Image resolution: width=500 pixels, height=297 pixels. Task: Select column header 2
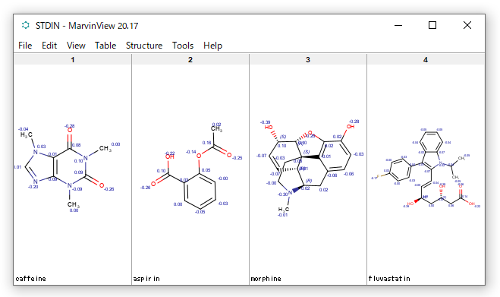coord(190,60)
